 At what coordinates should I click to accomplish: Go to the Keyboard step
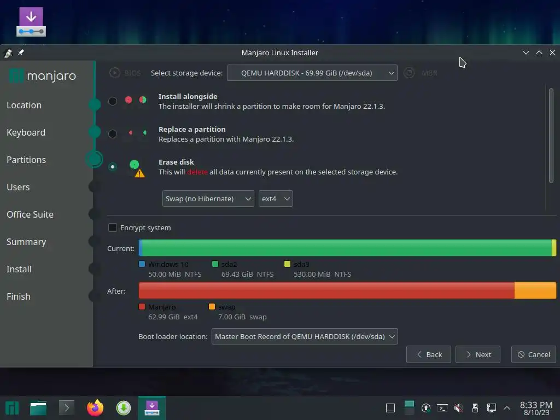(26, 132)
